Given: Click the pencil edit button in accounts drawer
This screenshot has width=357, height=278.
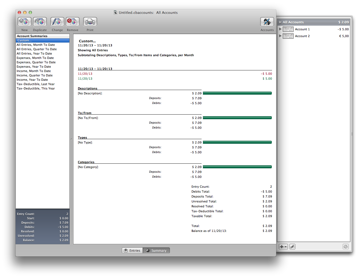Looking at the screenshot, I should point(292,247).
